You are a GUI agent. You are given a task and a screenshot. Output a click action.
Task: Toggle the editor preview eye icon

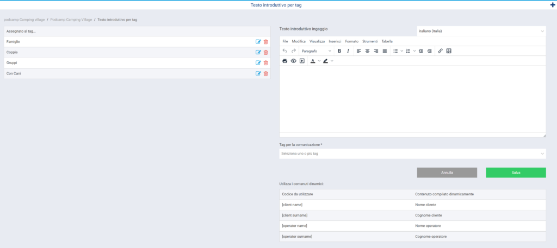pos(293,61)
